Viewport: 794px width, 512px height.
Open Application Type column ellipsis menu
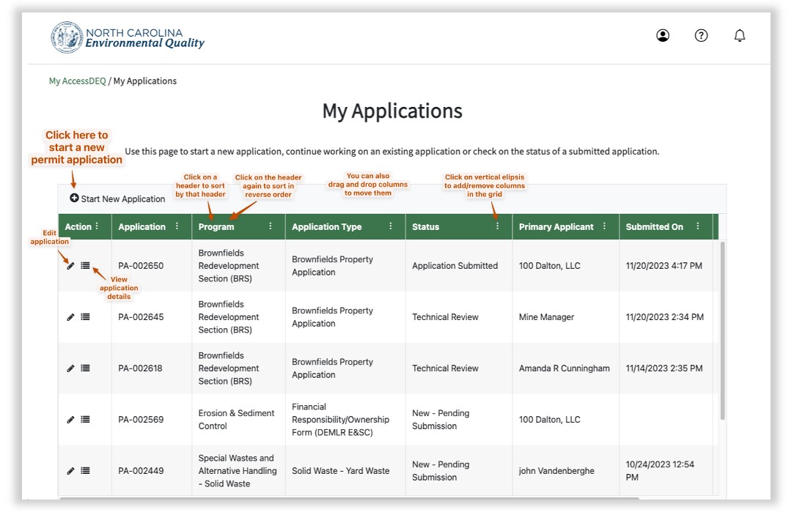(391, 226)
